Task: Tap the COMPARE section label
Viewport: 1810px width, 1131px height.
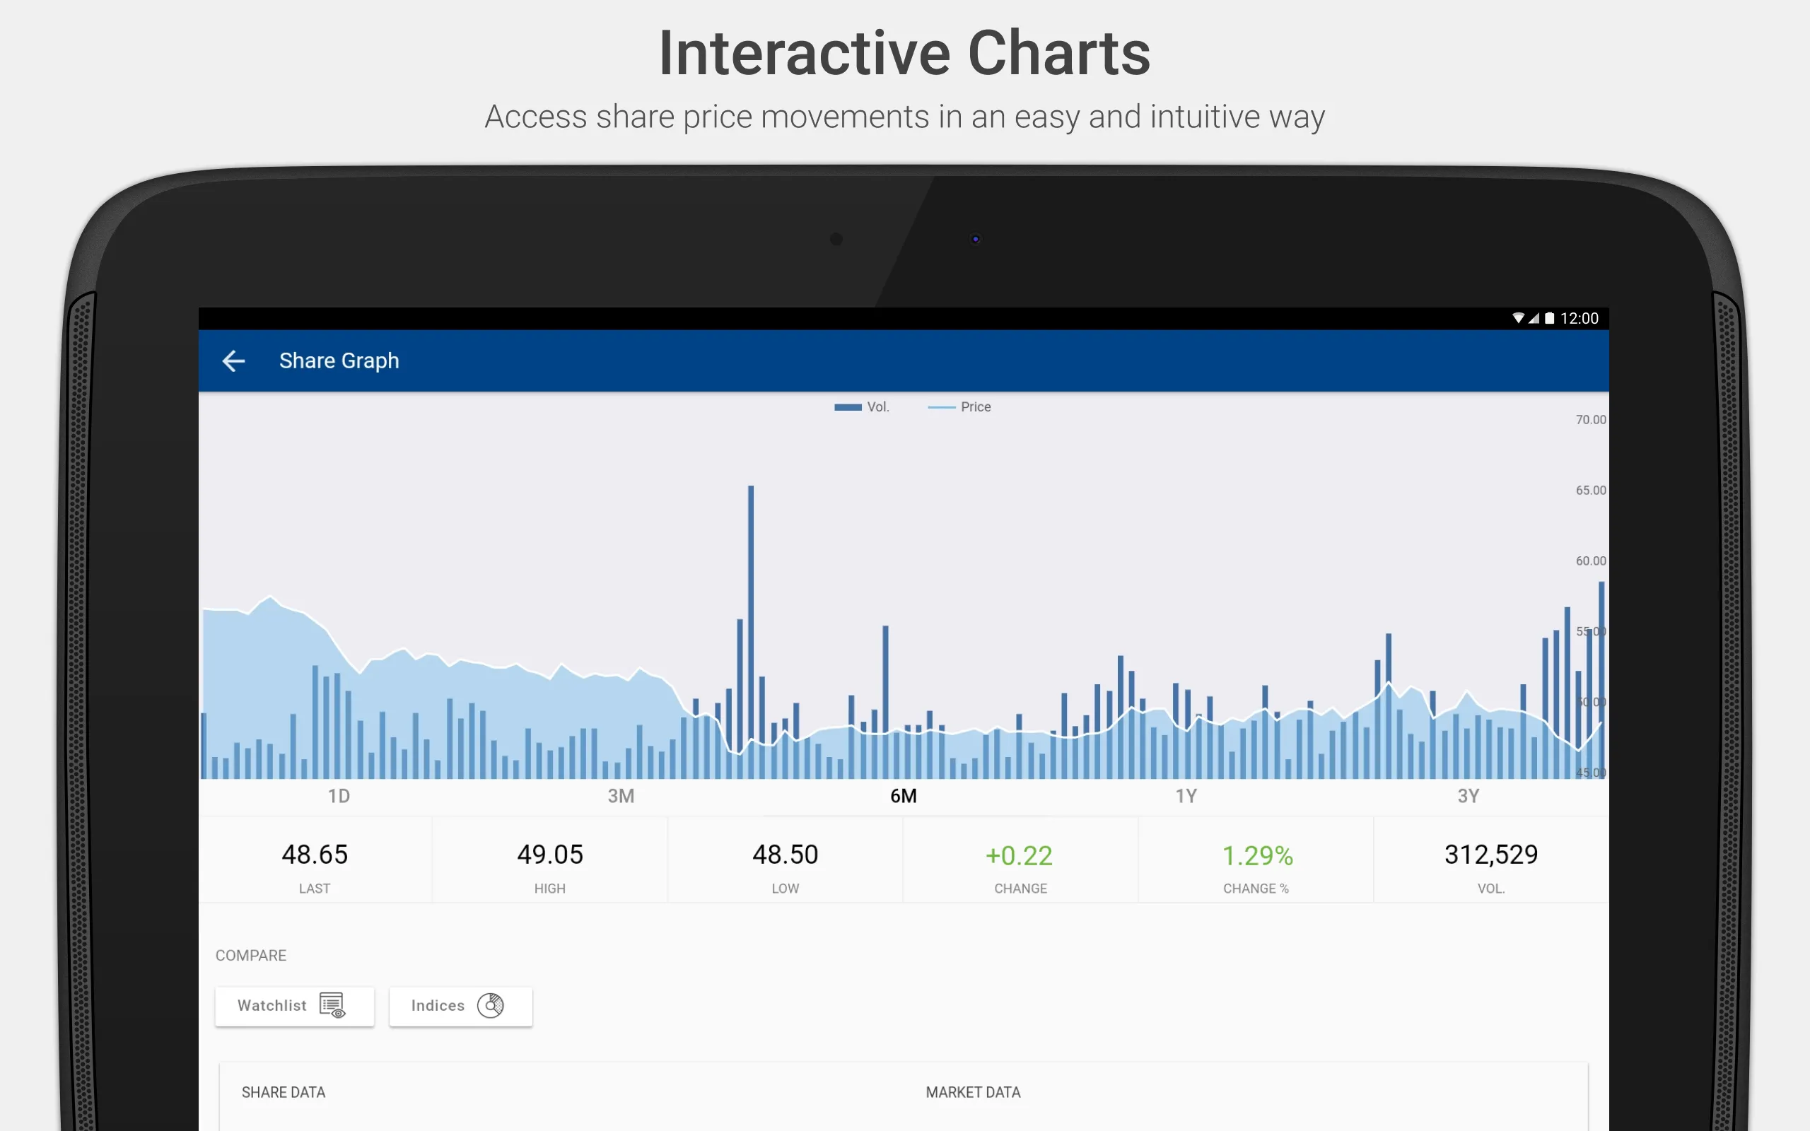Action: 250,955
